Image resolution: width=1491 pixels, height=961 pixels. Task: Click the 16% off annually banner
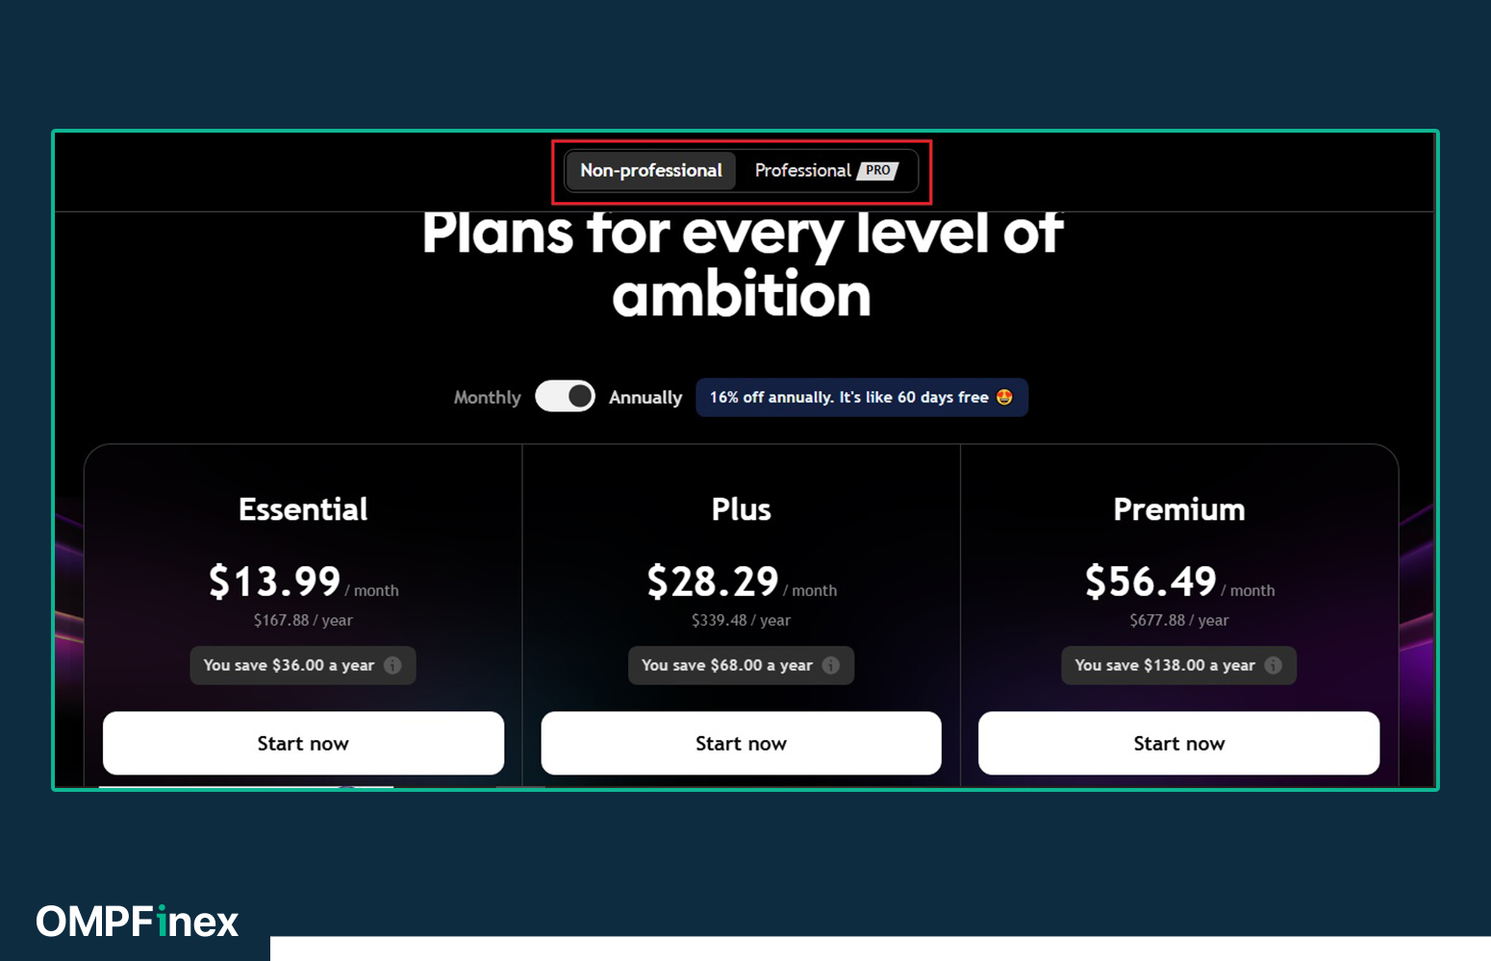(x=862, y=397)
